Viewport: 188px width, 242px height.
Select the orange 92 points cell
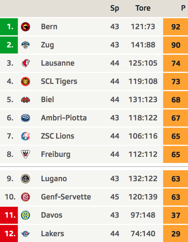pyautogui.click(x=175, y=27)
